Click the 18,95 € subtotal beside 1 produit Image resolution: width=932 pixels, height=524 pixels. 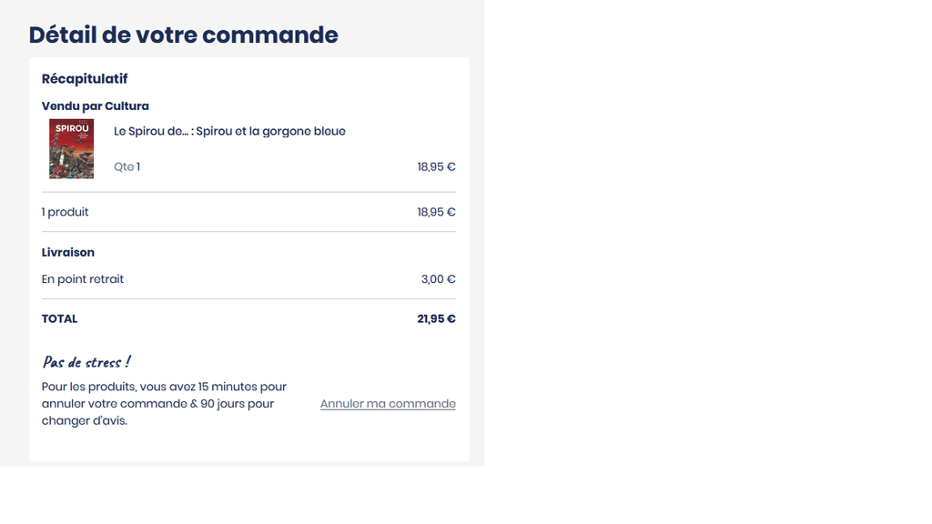click(x=436, y=212)
